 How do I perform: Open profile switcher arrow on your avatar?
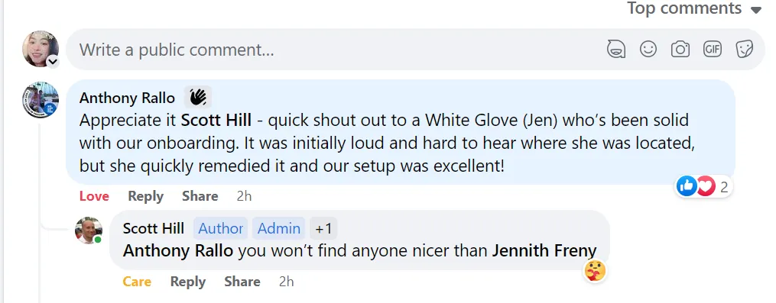pos(53,62)
